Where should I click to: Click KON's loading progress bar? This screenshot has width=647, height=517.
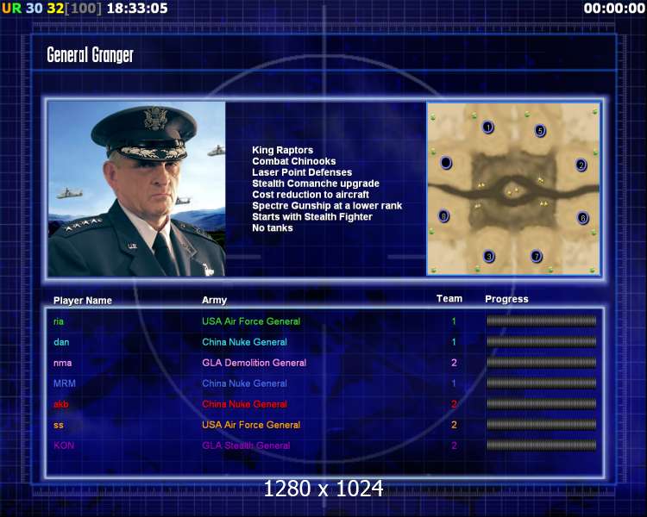[x=542, y=445]
